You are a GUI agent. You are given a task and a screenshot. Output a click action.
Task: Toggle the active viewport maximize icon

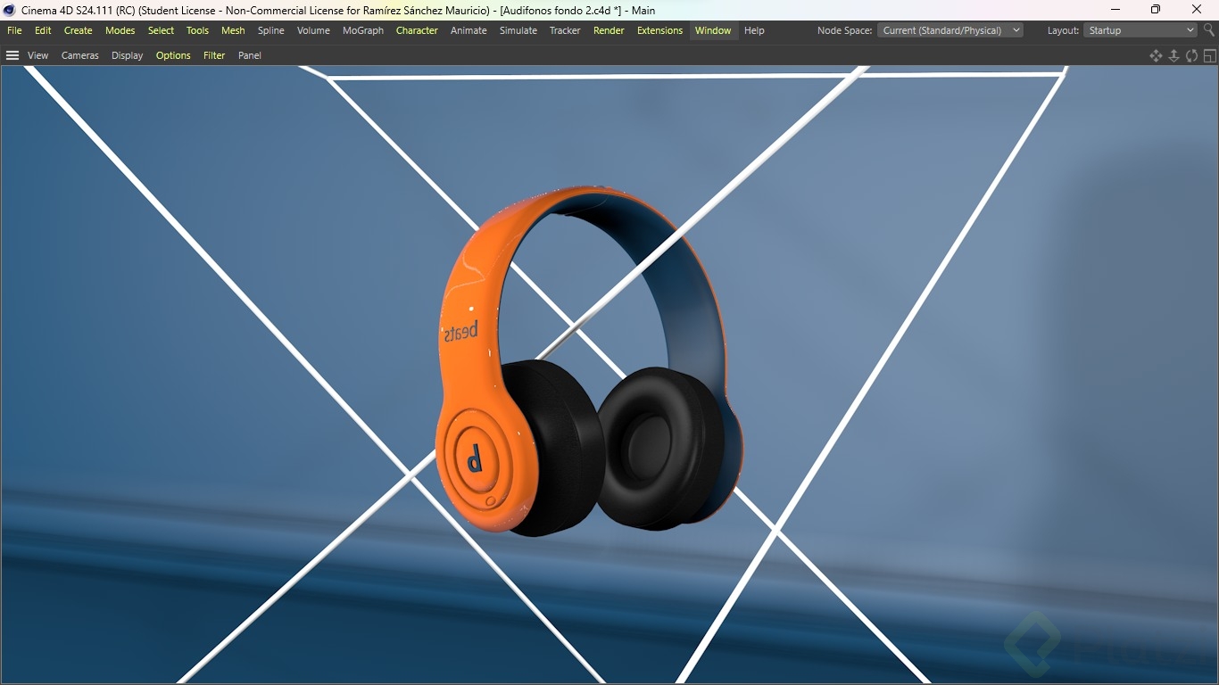(x=1209, y=55)
